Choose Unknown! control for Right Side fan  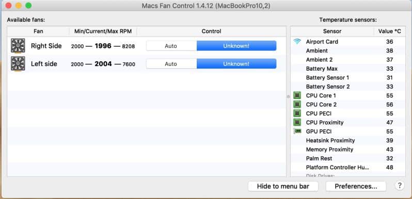[236, 46]
